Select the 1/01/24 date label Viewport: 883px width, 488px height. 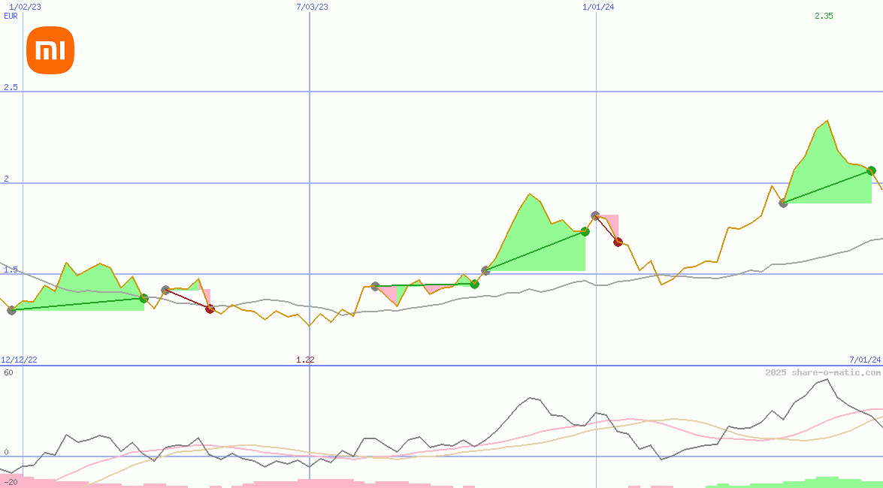pyautogui.click(x=597, y=7)
